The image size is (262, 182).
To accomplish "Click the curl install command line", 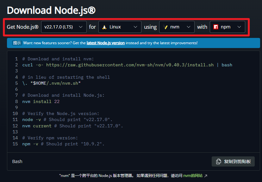I will coord(127,65).
